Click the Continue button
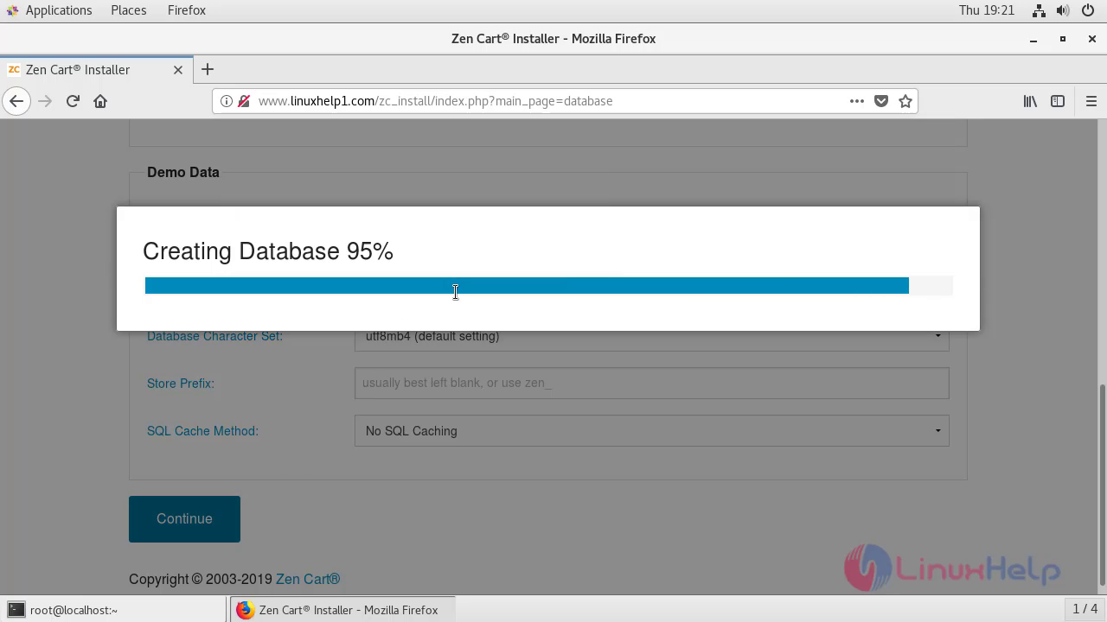The height and width of the screenshot is (622, 1107). click(184, 519)
